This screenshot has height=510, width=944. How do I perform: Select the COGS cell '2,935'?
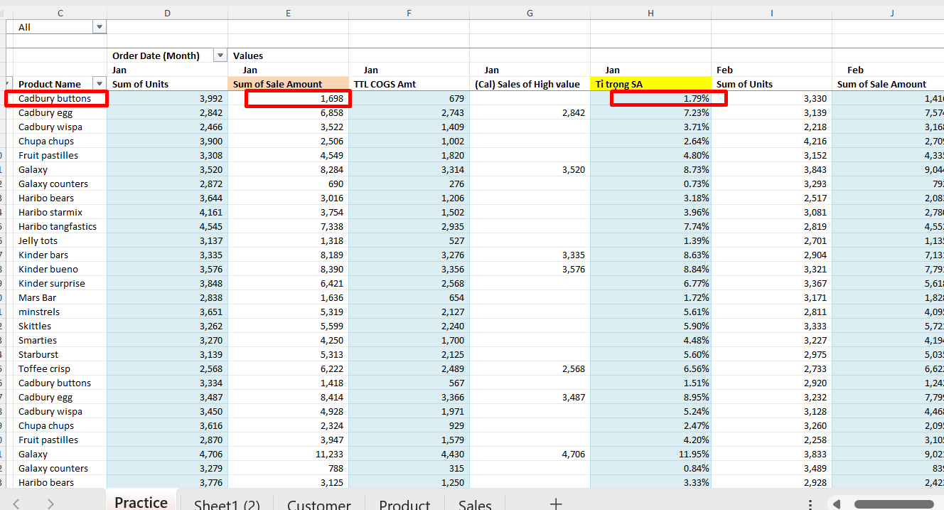[409, 226]
